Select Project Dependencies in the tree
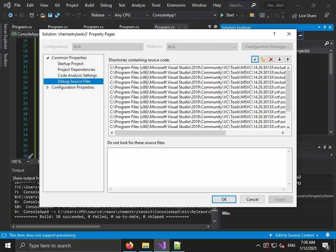Screen dimensions: 336x252 click(x=76, y=70)
